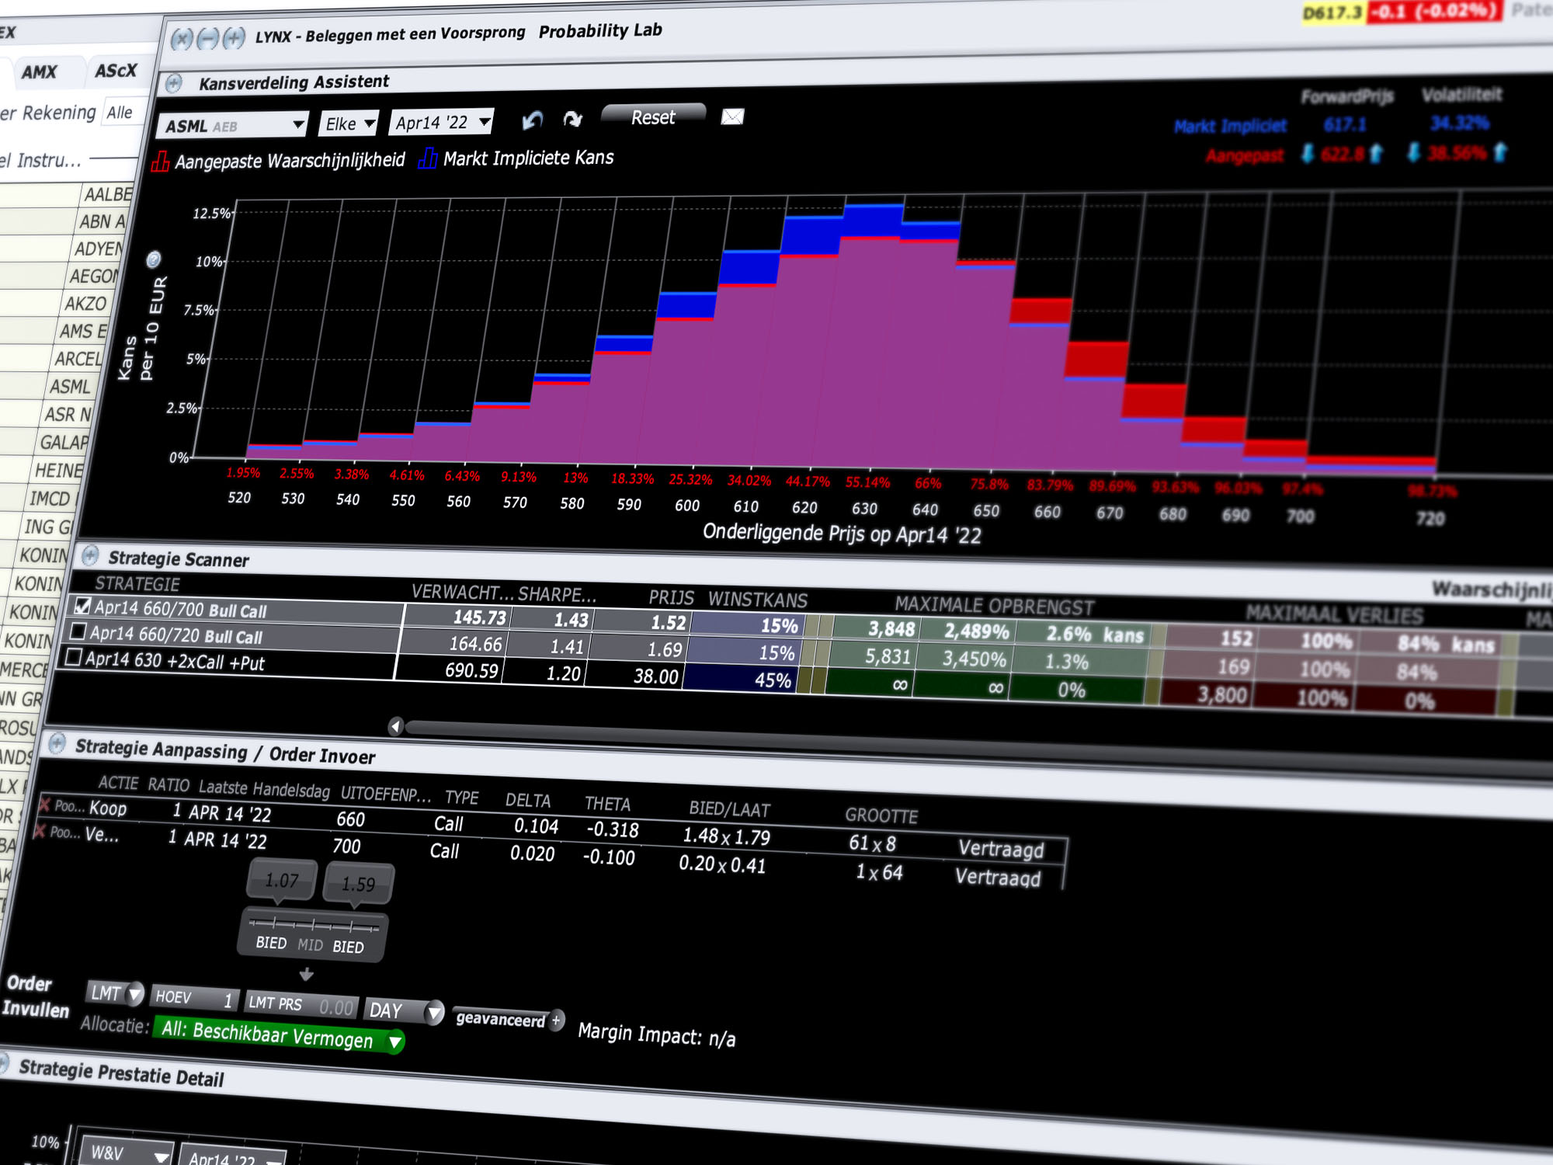This screenshot has width=1553, height=1165.
Task: Click the Strategie Prestatie Detail panel header
Action: point(120,1073)
